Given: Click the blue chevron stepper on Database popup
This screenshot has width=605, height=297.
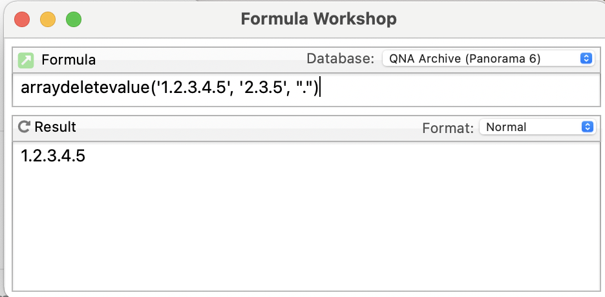Looking at the screenshot, I should [586, 59].
